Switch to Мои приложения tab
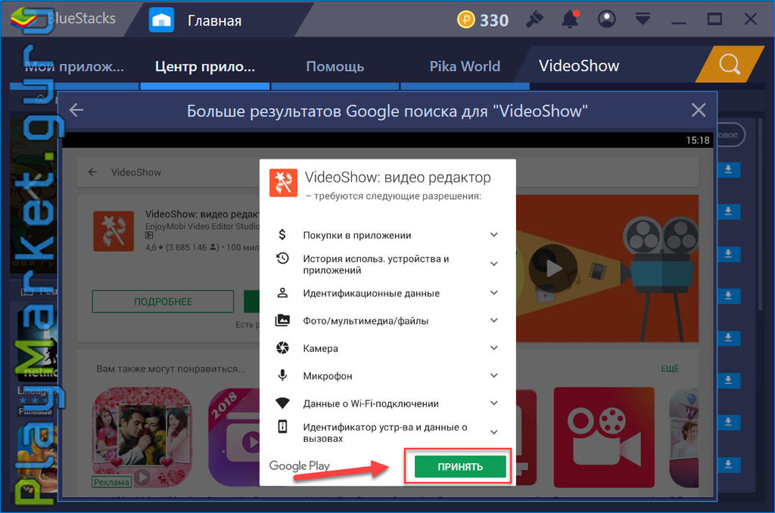The width and height of the screenshot is (775, 513). coord(74,66)
